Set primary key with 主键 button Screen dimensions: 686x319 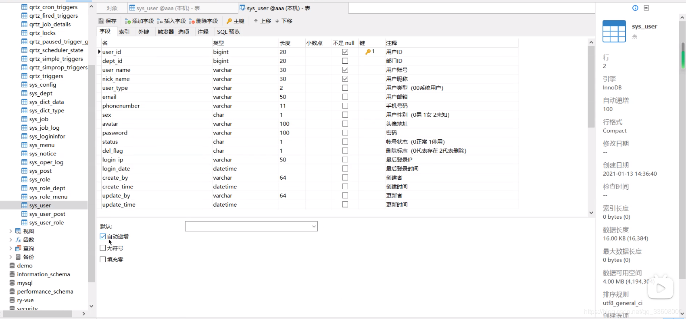[236, 21]
